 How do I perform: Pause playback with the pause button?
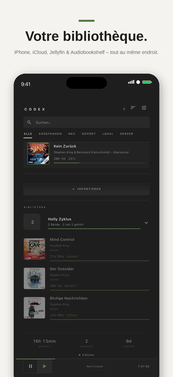coord(31,366)
